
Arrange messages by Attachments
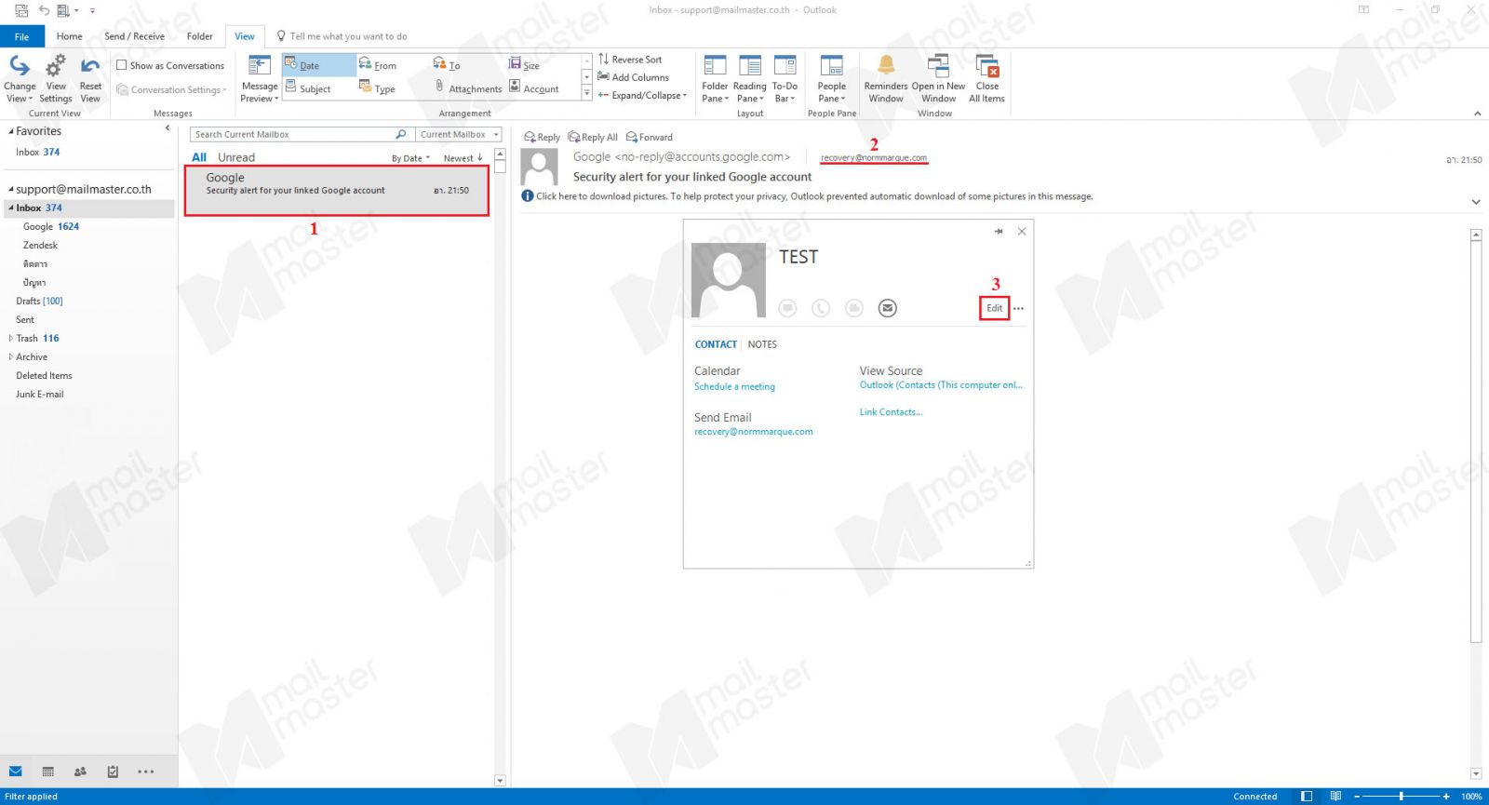(x=468, y=88)
